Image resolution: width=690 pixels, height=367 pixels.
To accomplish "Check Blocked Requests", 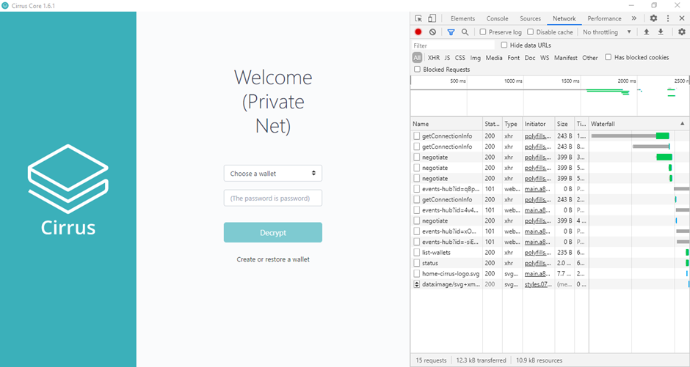I will [417, 70].
